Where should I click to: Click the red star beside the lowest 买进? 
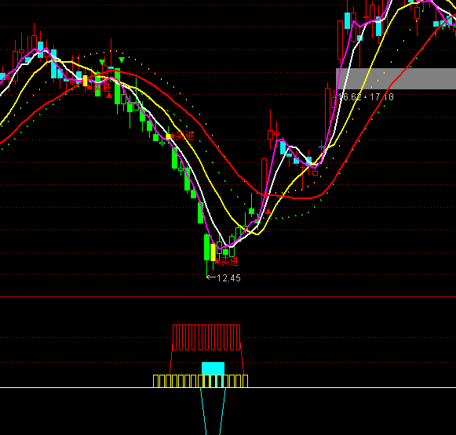(217, 262)
